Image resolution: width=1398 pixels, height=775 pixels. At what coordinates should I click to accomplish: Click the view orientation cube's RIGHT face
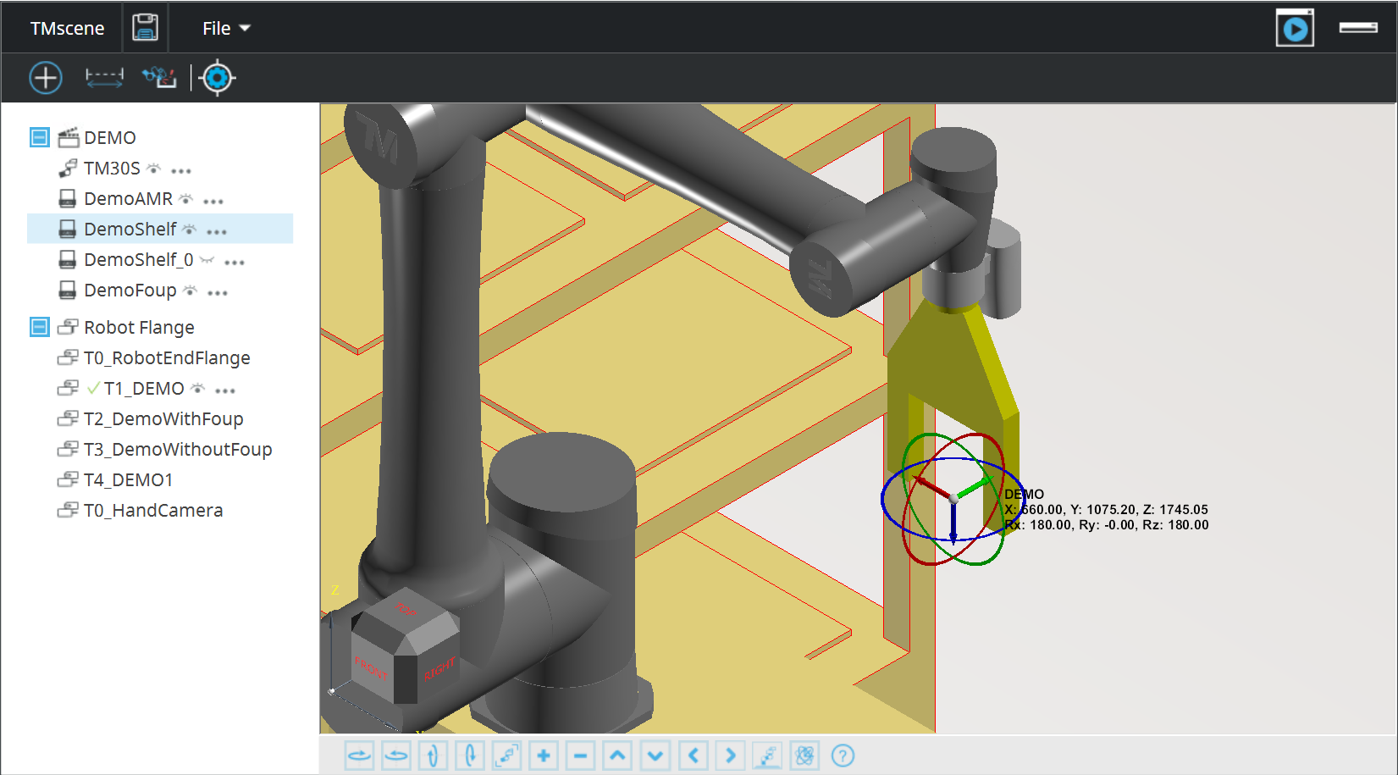pos(439,669)
